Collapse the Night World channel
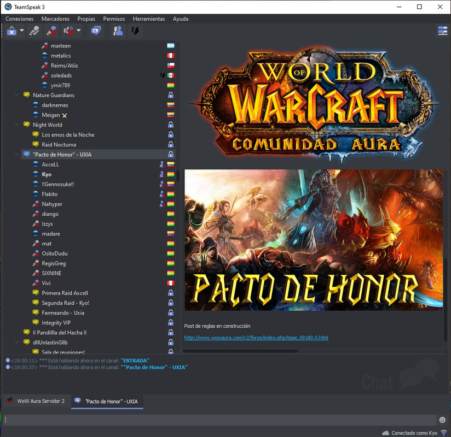Viewport: 451px width, 437px height. click(16, 125)
